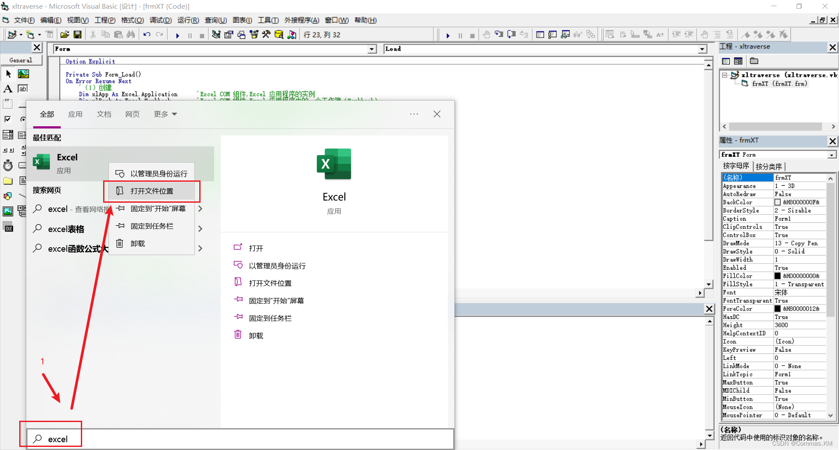Select the OLE control in toolbox
Screen dimensions: 839x450
pyautogui.click(x=8, y=227)
